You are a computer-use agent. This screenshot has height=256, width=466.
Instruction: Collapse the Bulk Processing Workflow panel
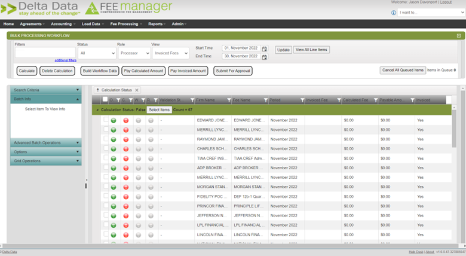(x=459, y=36)
